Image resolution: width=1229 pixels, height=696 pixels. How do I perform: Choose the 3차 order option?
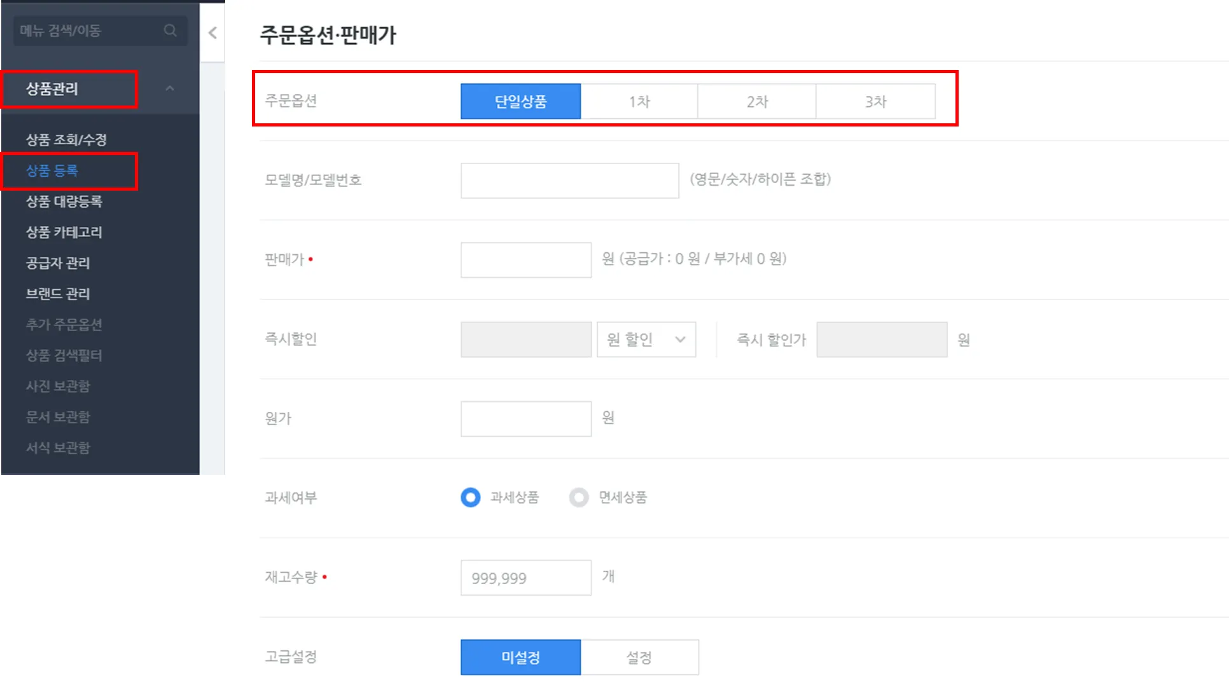pyautogui.click(x=875, y=102)
